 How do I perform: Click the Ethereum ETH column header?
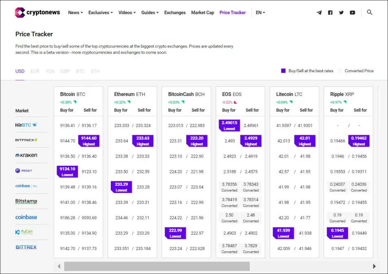(129, 94)
